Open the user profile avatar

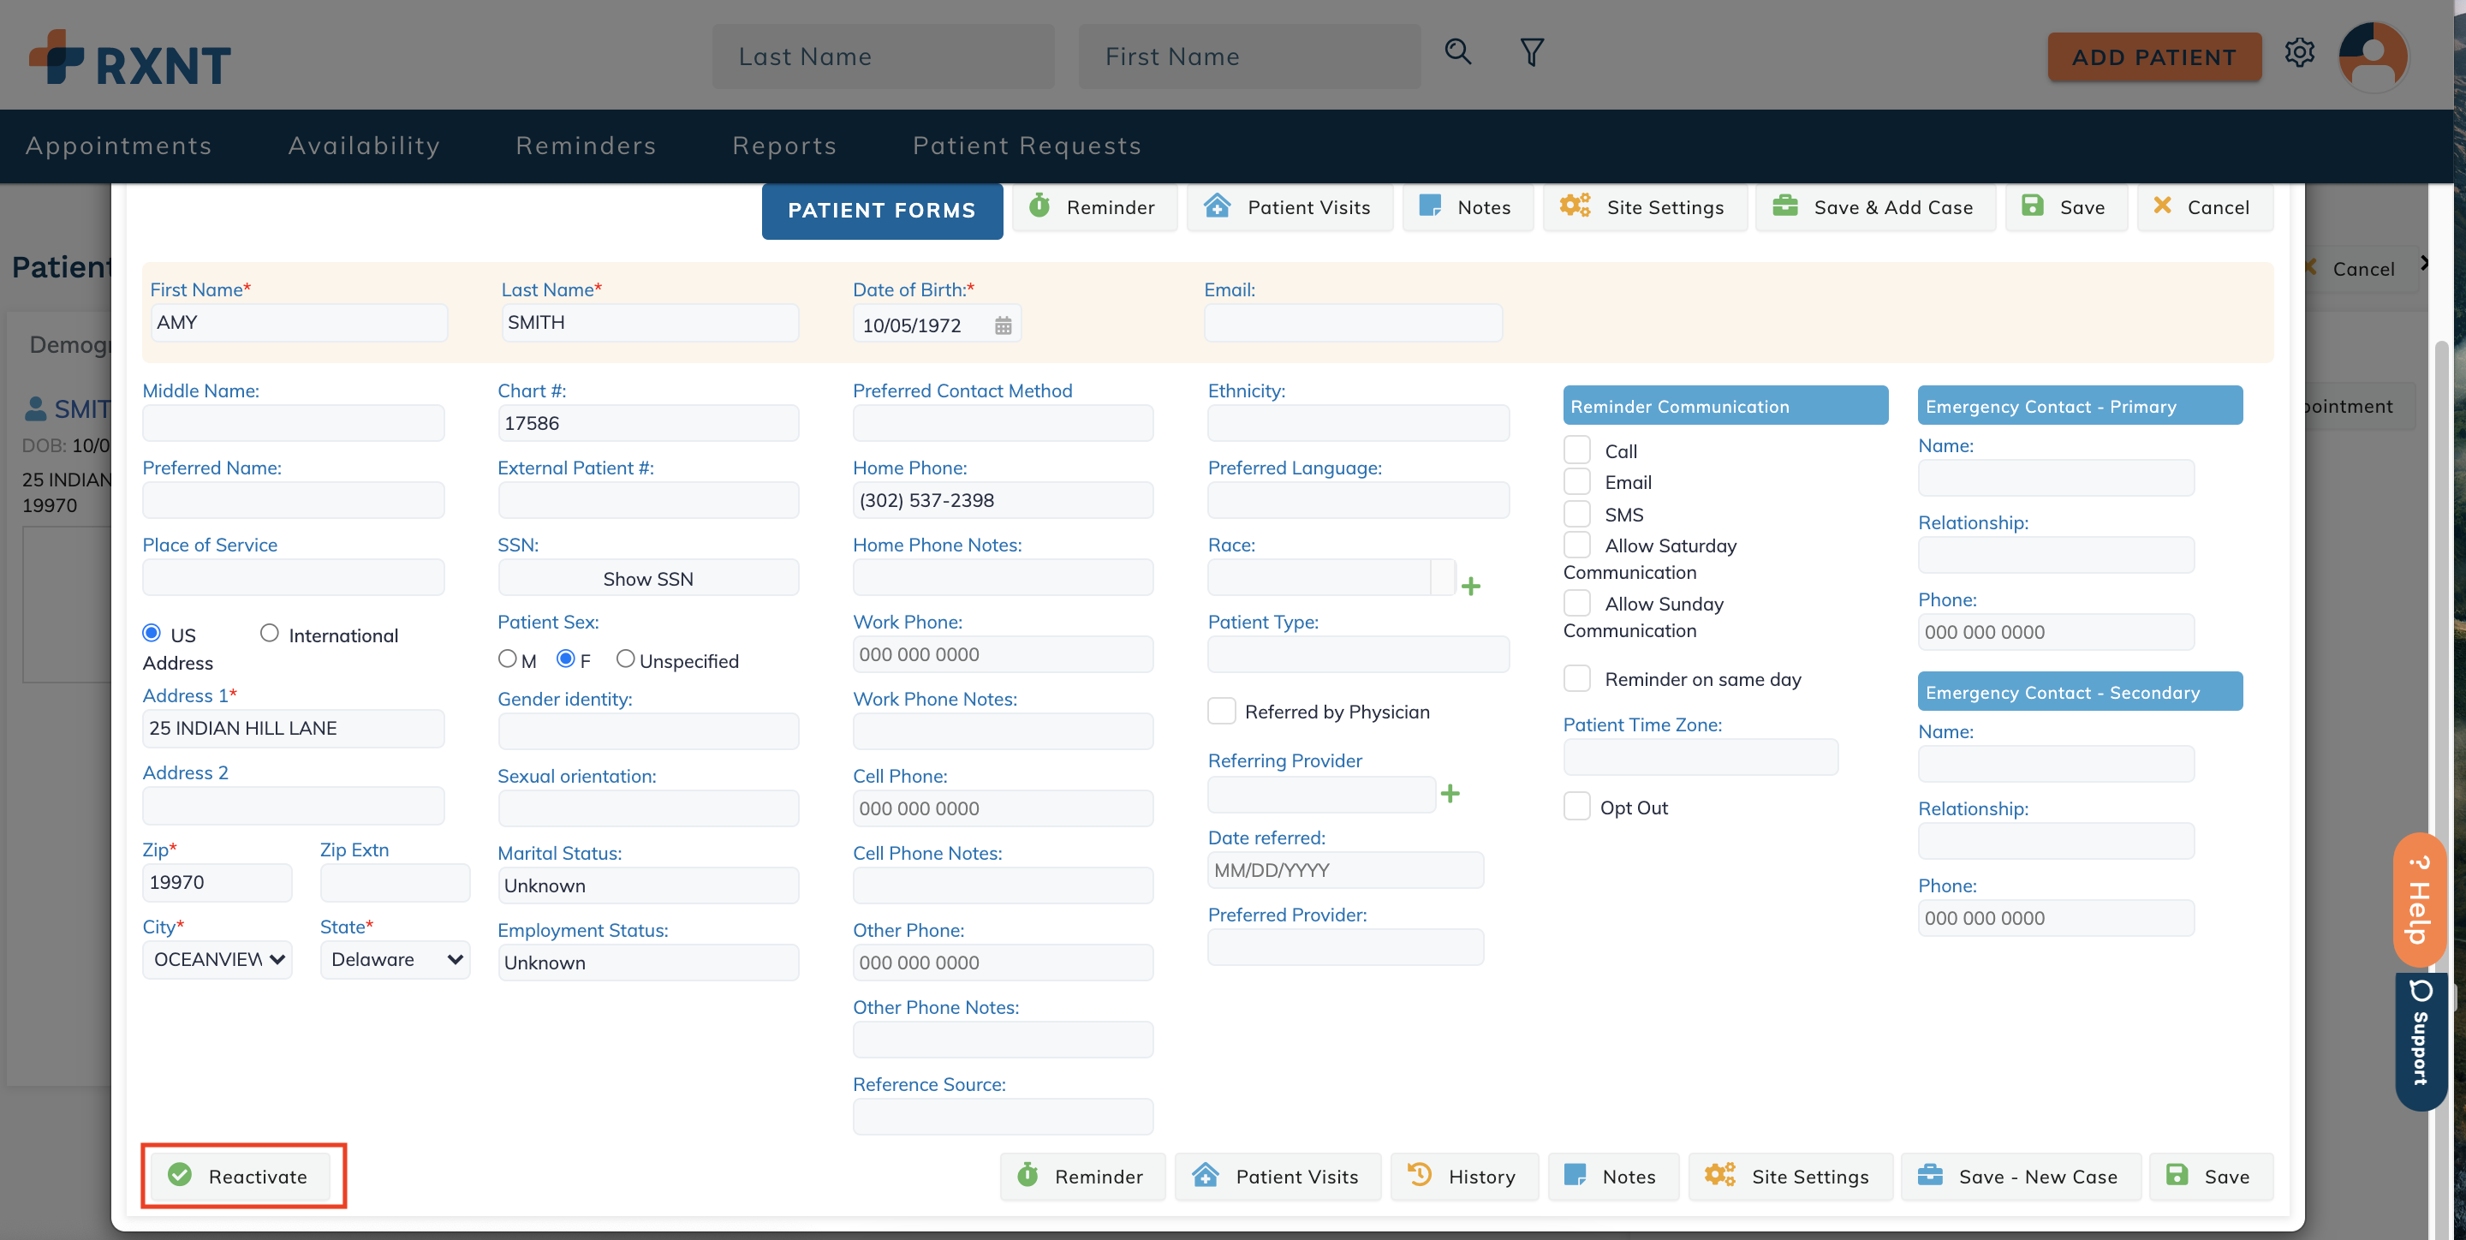tap(2374, 56)
